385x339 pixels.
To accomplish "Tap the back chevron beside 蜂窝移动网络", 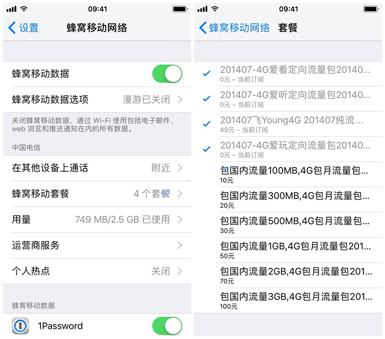I will 203,27.
